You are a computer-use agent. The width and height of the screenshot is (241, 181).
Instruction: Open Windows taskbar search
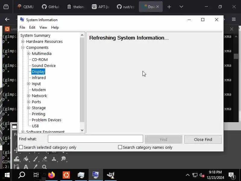tap(22, 175)
